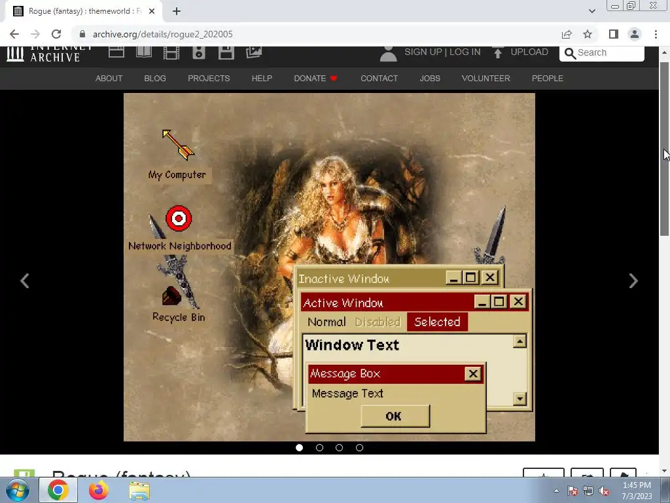670x503 pixels.
Task: Open the Chrome side panel icon
Action: point(614,34)
